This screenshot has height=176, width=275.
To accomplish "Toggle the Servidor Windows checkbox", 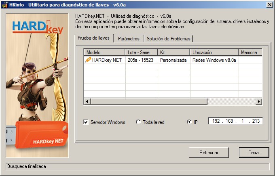I will click(86, 122).
